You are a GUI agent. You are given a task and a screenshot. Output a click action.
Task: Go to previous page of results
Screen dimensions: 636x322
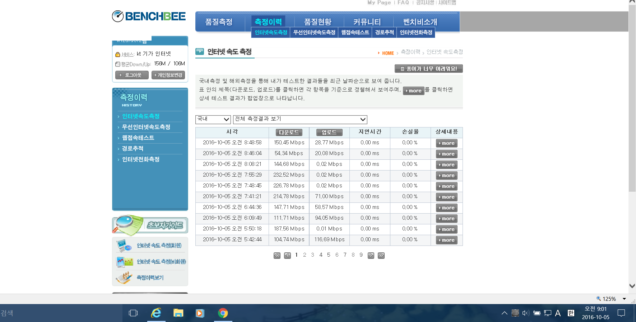pos(287,256)
